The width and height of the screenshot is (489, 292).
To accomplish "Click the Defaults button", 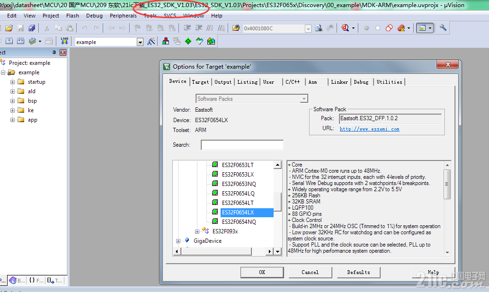I will pos(358,273).
